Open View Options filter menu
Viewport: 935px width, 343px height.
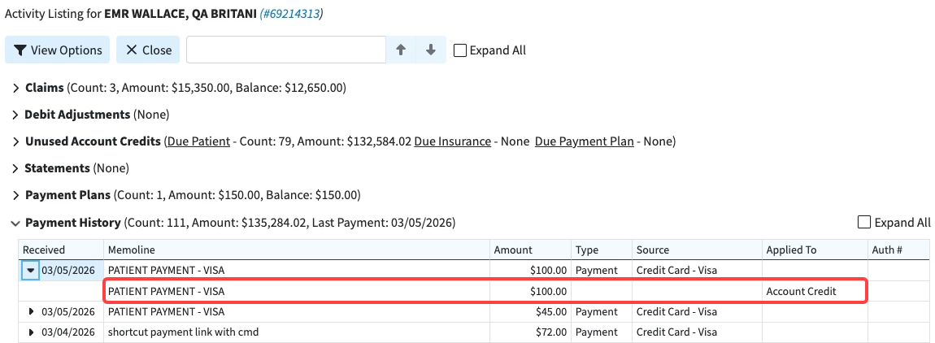[58, 50]
